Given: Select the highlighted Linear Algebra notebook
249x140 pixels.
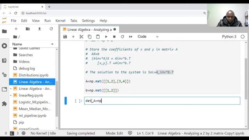Looking at the screenshot, I should [32, 82].
